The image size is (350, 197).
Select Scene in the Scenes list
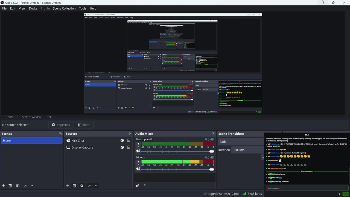[x=31, y=140]
